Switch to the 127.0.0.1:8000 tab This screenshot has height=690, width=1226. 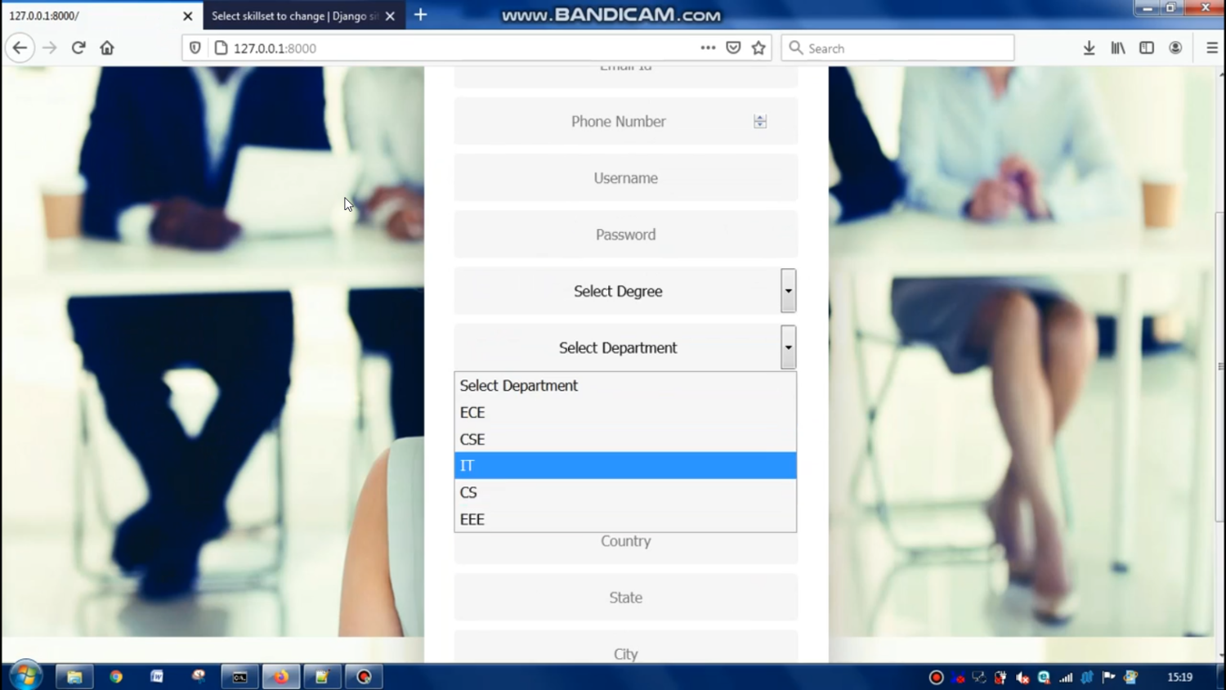point(102,16)
